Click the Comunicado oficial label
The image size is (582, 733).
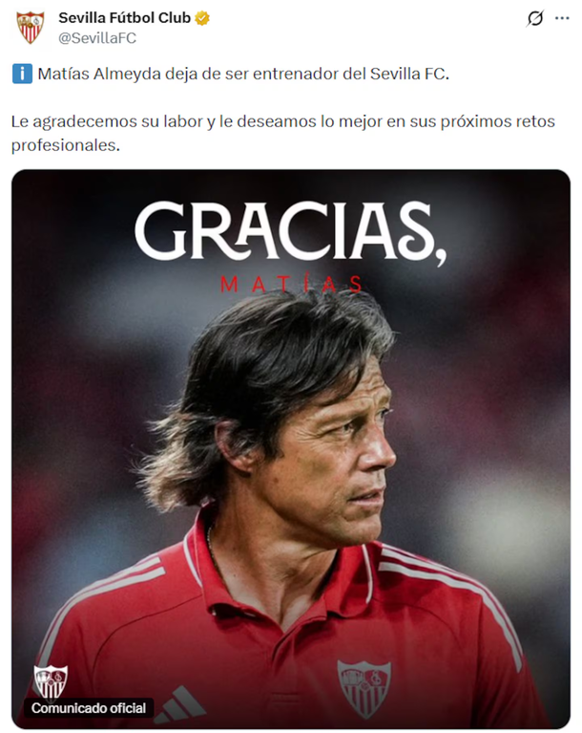point(88,708)
